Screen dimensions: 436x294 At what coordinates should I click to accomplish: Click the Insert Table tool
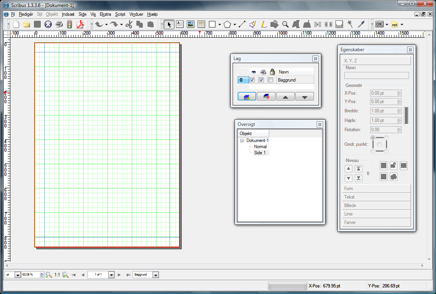pyautogui.click(x=201, y=24)
